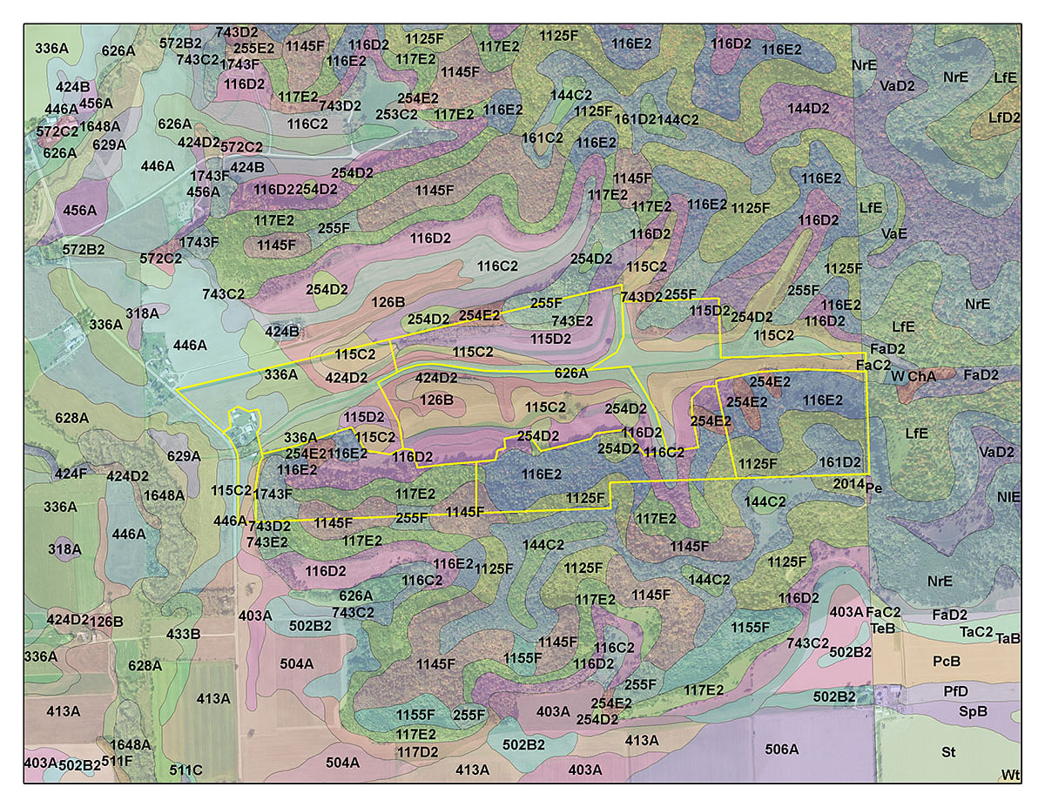Click the TeB soil label
This screenshot has width=1045, height=807.
point(882,628)
